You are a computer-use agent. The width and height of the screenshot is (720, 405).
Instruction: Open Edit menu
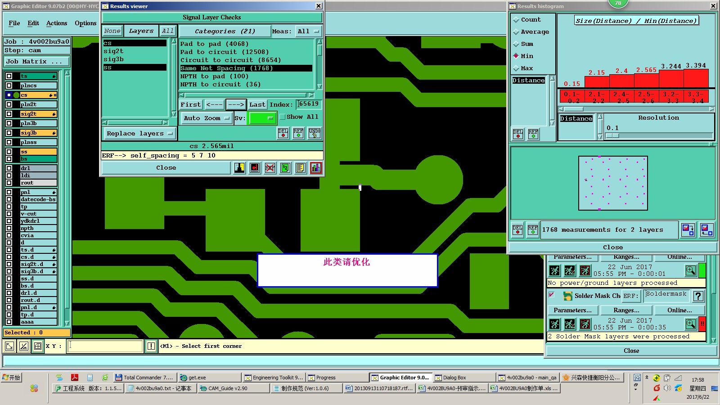click(x=33, y=23)
